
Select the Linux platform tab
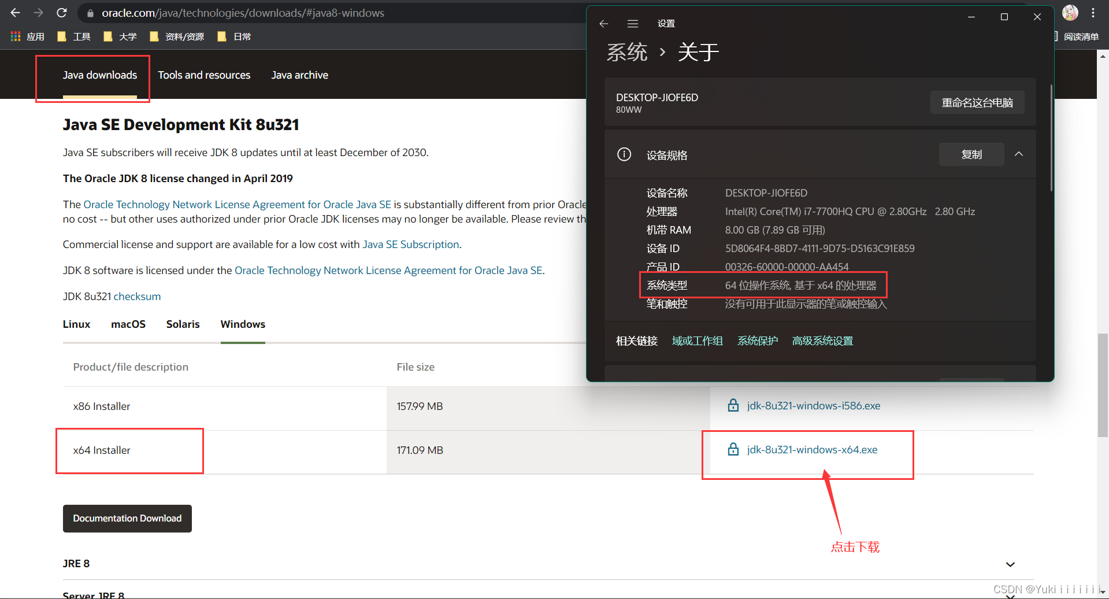coord(76,324)
